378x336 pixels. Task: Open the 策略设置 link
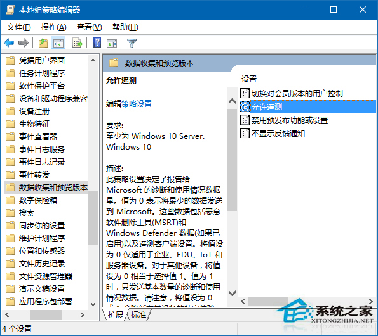click(x=137, y=104)
